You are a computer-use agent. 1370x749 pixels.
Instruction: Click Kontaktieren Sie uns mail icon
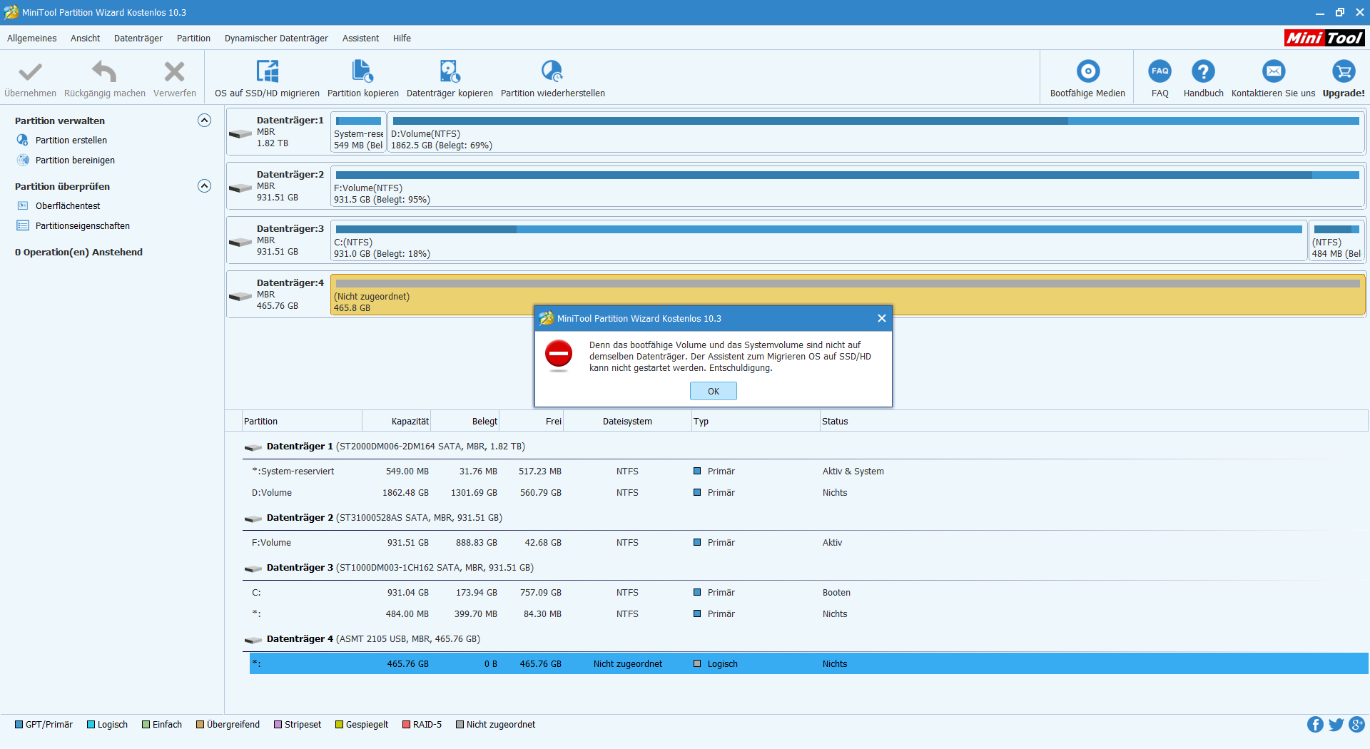(x=1274, y=71)
